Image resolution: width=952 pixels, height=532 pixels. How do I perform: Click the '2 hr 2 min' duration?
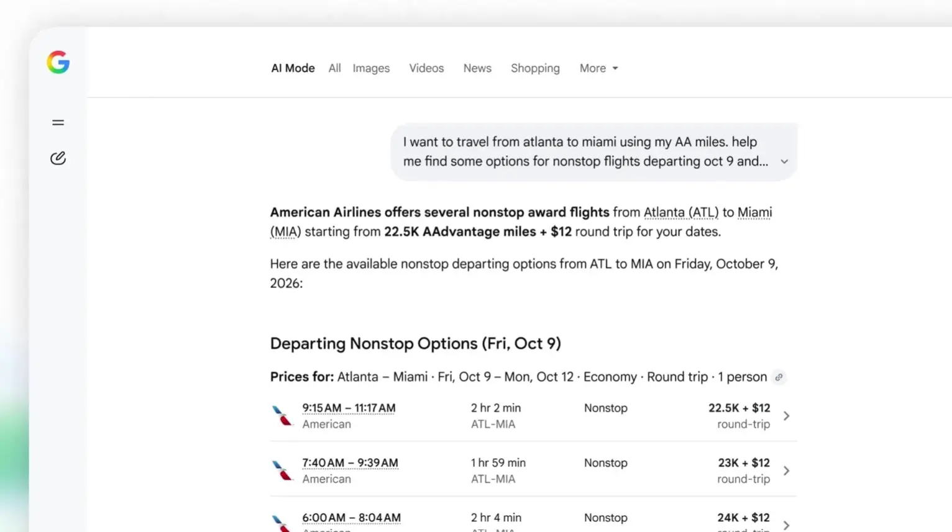click(495, 408)
